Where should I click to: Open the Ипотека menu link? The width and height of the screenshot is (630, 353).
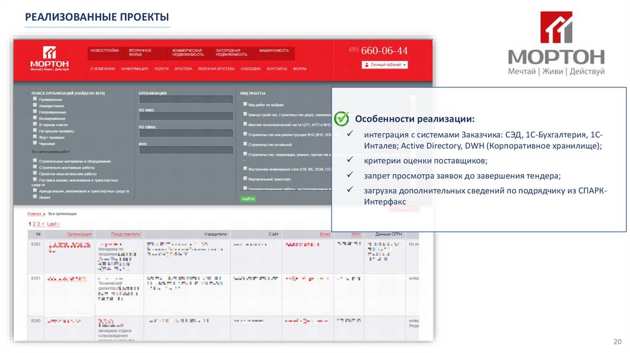[x=183, y=69]
